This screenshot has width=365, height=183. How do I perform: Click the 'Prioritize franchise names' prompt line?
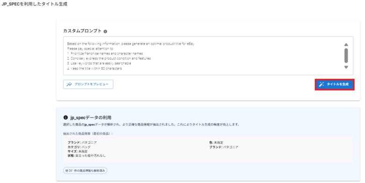pos(105,53)
